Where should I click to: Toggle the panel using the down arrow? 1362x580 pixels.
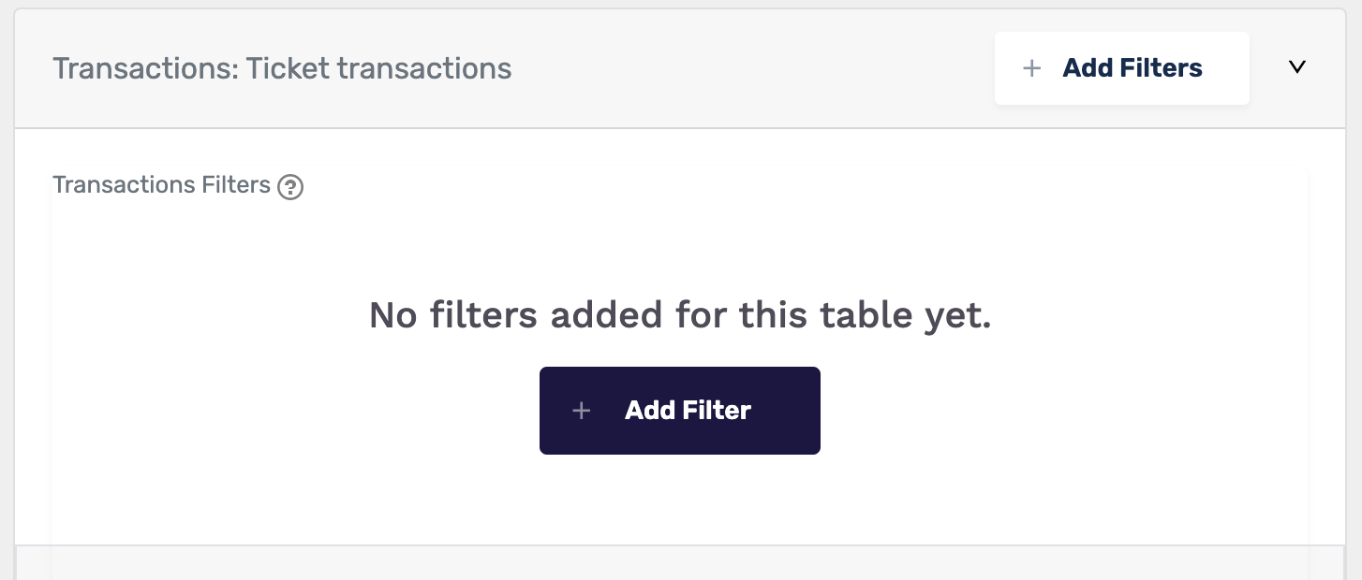[x=1297, y=67]
